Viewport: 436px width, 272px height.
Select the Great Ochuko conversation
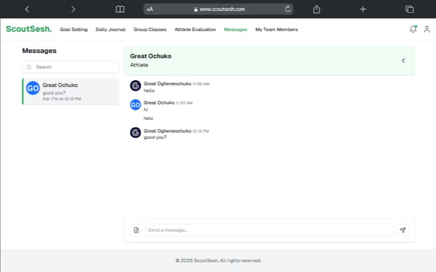pos(70,92)
